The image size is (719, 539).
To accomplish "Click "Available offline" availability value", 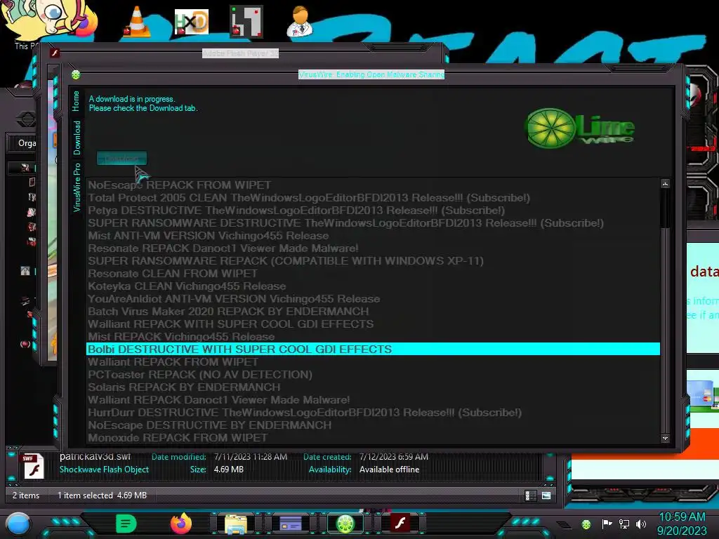I will (x=389, y=470).
